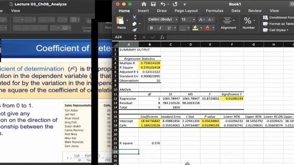Activate the Format Painter brush
The width and height of the screenshot is (294, 165).
[x=135, y=30]
